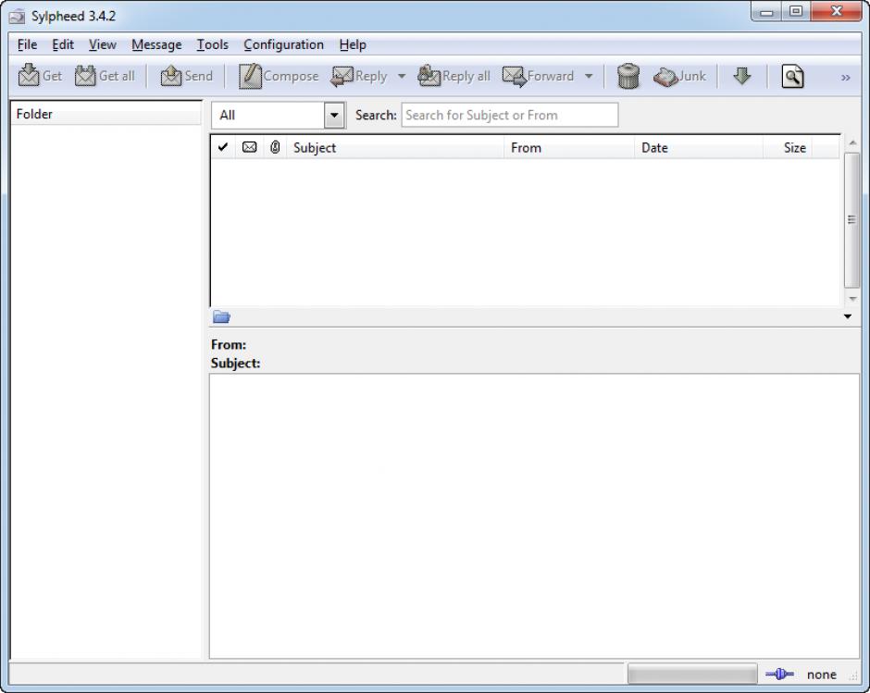
Task: Click the Get all mail icon
Action: (x=85, y=76)
